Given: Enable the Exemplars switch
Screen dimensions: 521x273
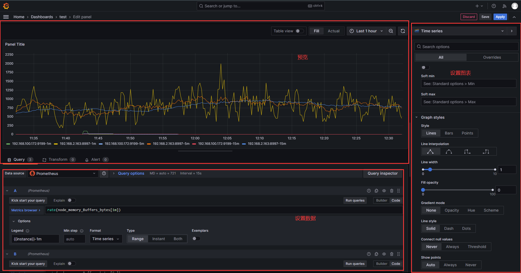Looking at the screenshot, I should pyautogui.click(x=196, y=239).
